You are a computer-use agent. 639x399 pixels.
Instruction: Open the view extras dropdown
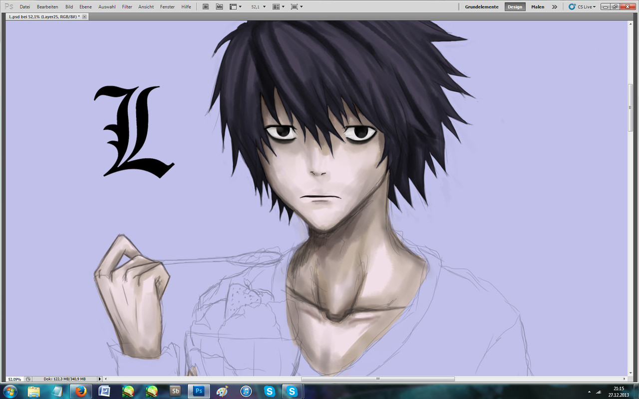[x=236, y=7]
